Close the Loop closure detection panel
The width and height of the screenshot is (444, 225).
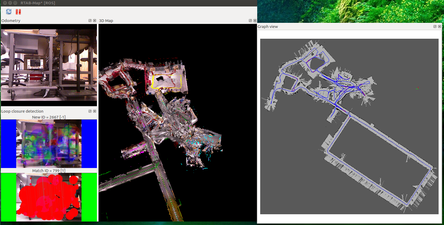pos(94,111)
